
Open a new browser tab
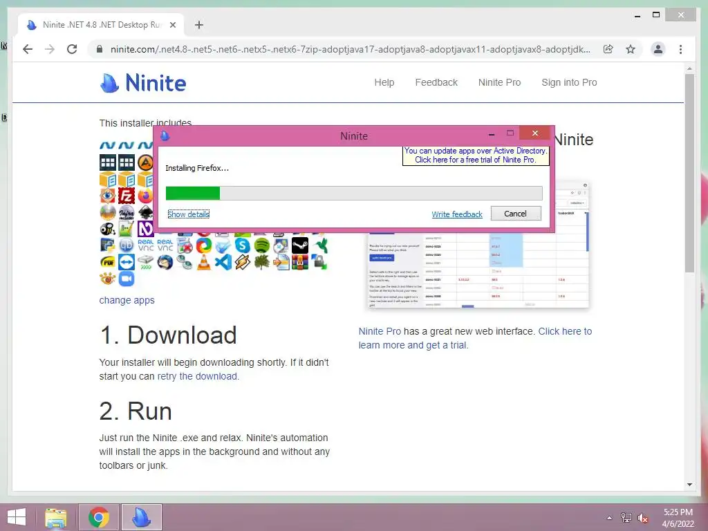(x=199, y=25)
